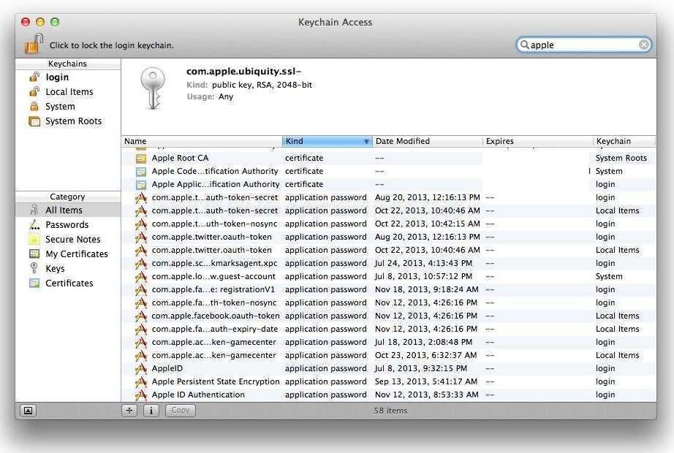This screenshot has height=453, width=674.
Task: Click the Copy button
Action: pyautogui.click(x=180, y=411)
